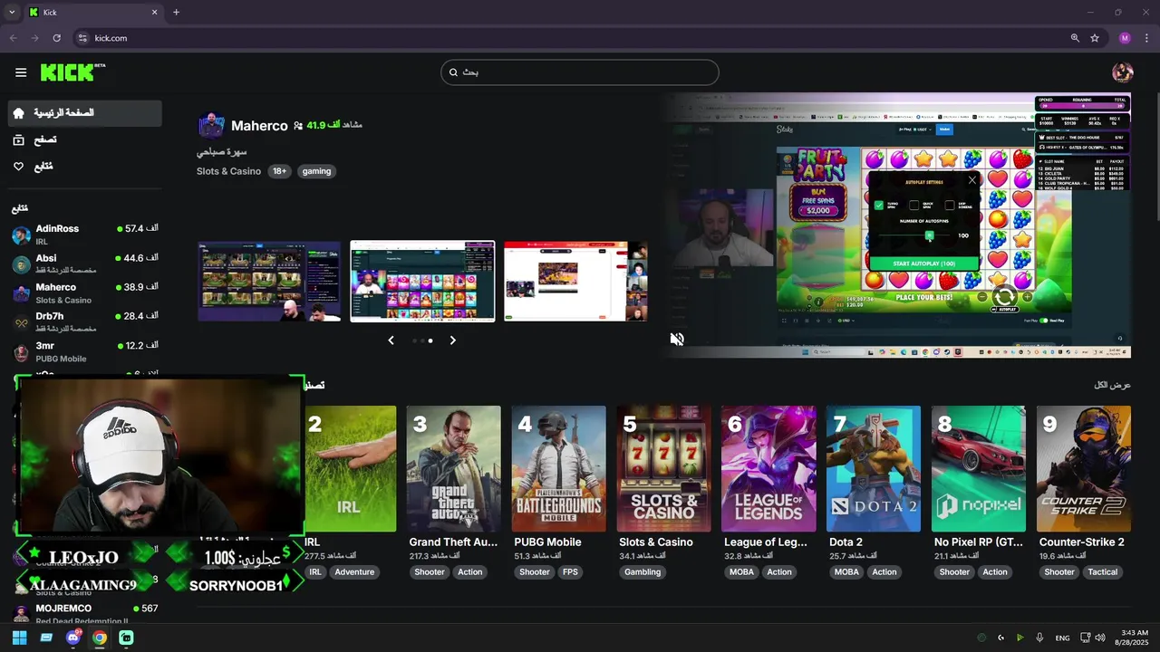Toggle Turbo Spin checkbox in stream preview
Viewport: 1160px width, 652px height.
(878, 206)
